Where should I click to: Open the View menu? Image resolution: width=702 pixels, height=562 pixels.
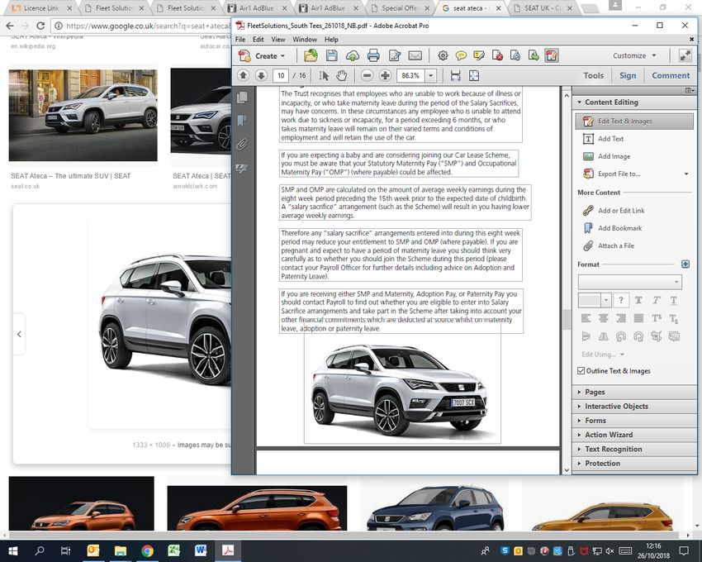tap(277, 40)
